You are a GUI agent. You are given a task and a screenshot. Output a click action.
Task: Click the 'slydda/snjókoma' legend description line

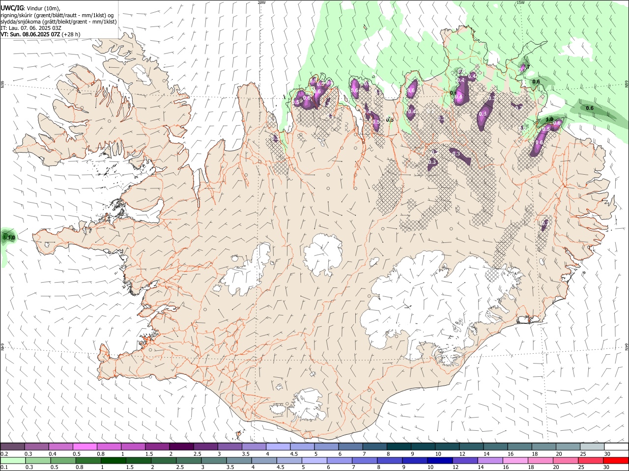[x=58, y=22]
